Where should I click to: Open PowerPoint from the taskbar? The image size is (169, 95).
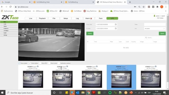click(x=131, y=93)
